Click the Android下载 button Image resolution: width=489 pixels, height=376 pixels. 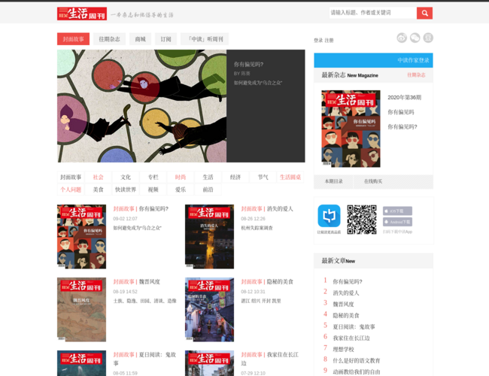397,222
